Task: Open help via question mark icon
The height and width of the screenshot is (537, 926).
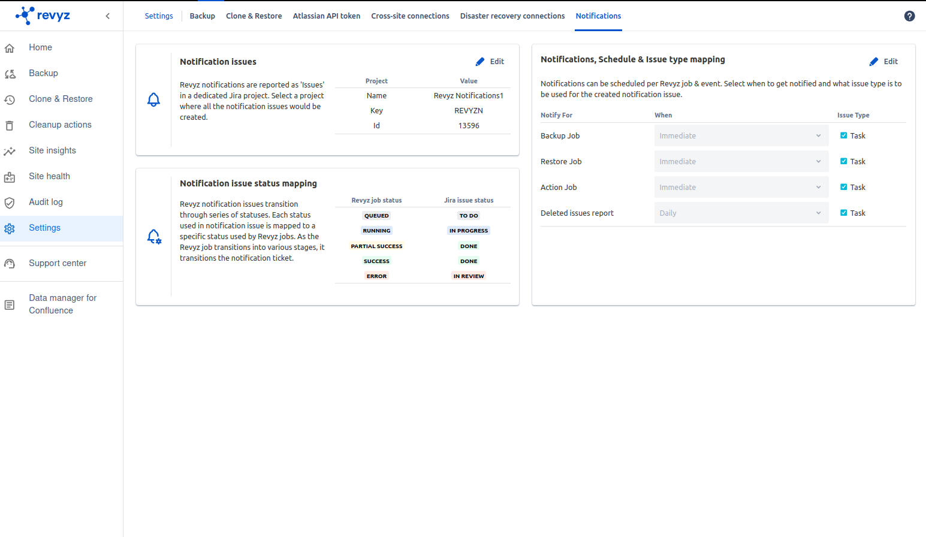Action: tap(909, 16)
